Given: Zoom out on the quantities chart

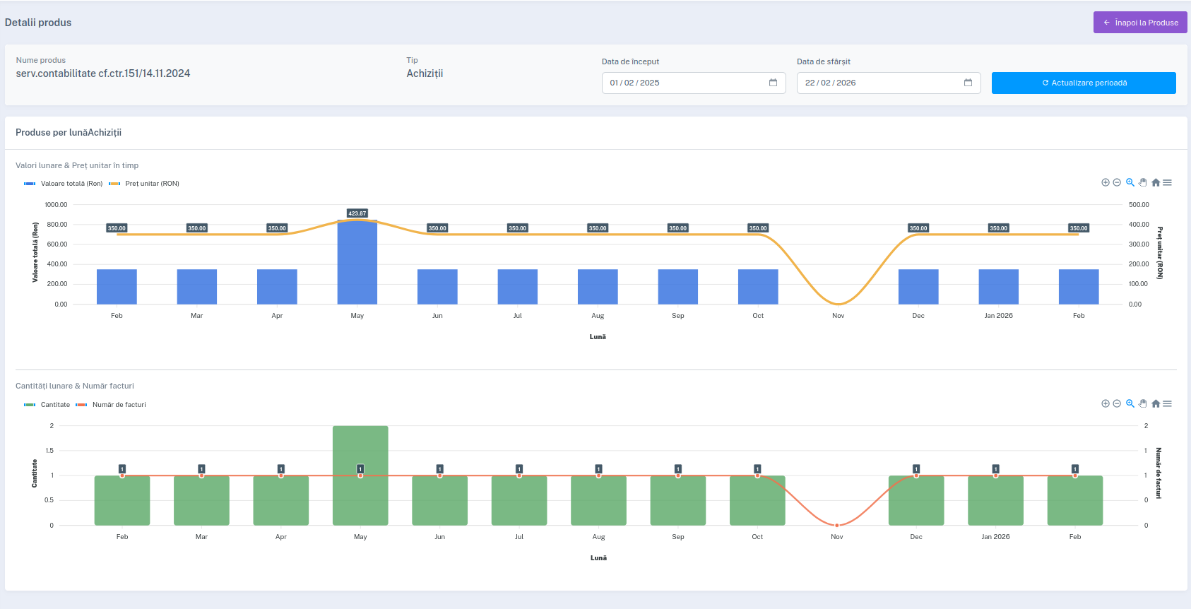Looking at the screenshot, I should tap(1117, 403).
